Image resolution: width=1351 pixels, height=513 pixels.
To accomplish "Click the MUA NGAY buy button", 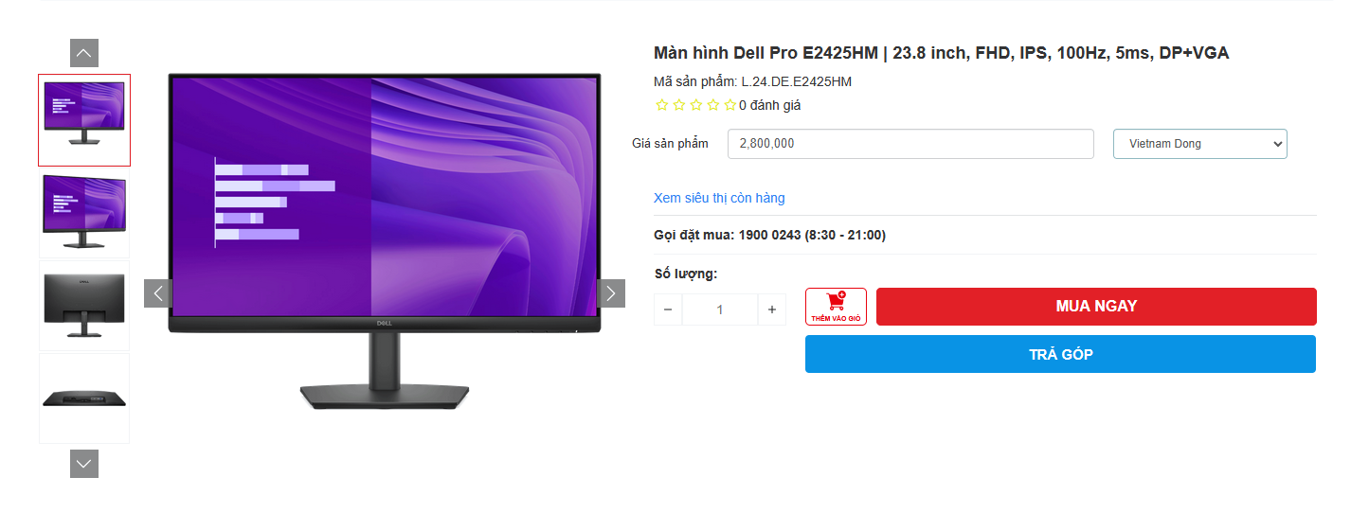I will 1096,307.
